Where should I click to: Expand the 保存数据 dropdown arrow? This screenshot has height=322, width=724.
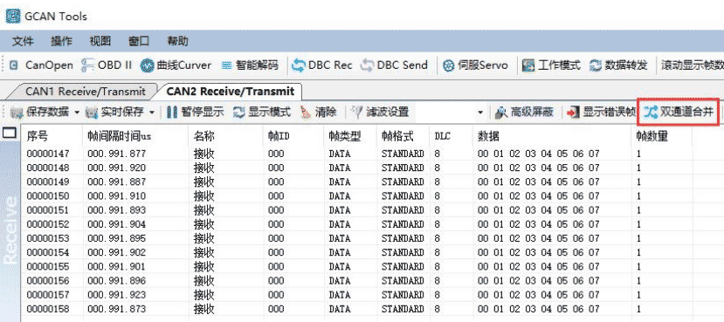point(77,112)
